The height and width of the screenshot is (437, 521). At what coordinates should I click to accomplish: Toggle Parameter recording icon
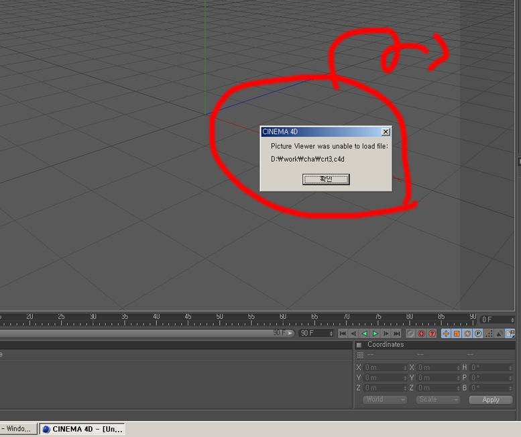(478, 333)
